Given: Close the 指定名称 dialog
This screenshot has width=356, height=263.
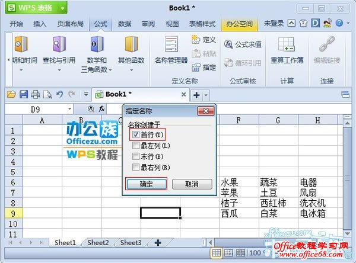Looking at the screenshot, I should 206,111.
